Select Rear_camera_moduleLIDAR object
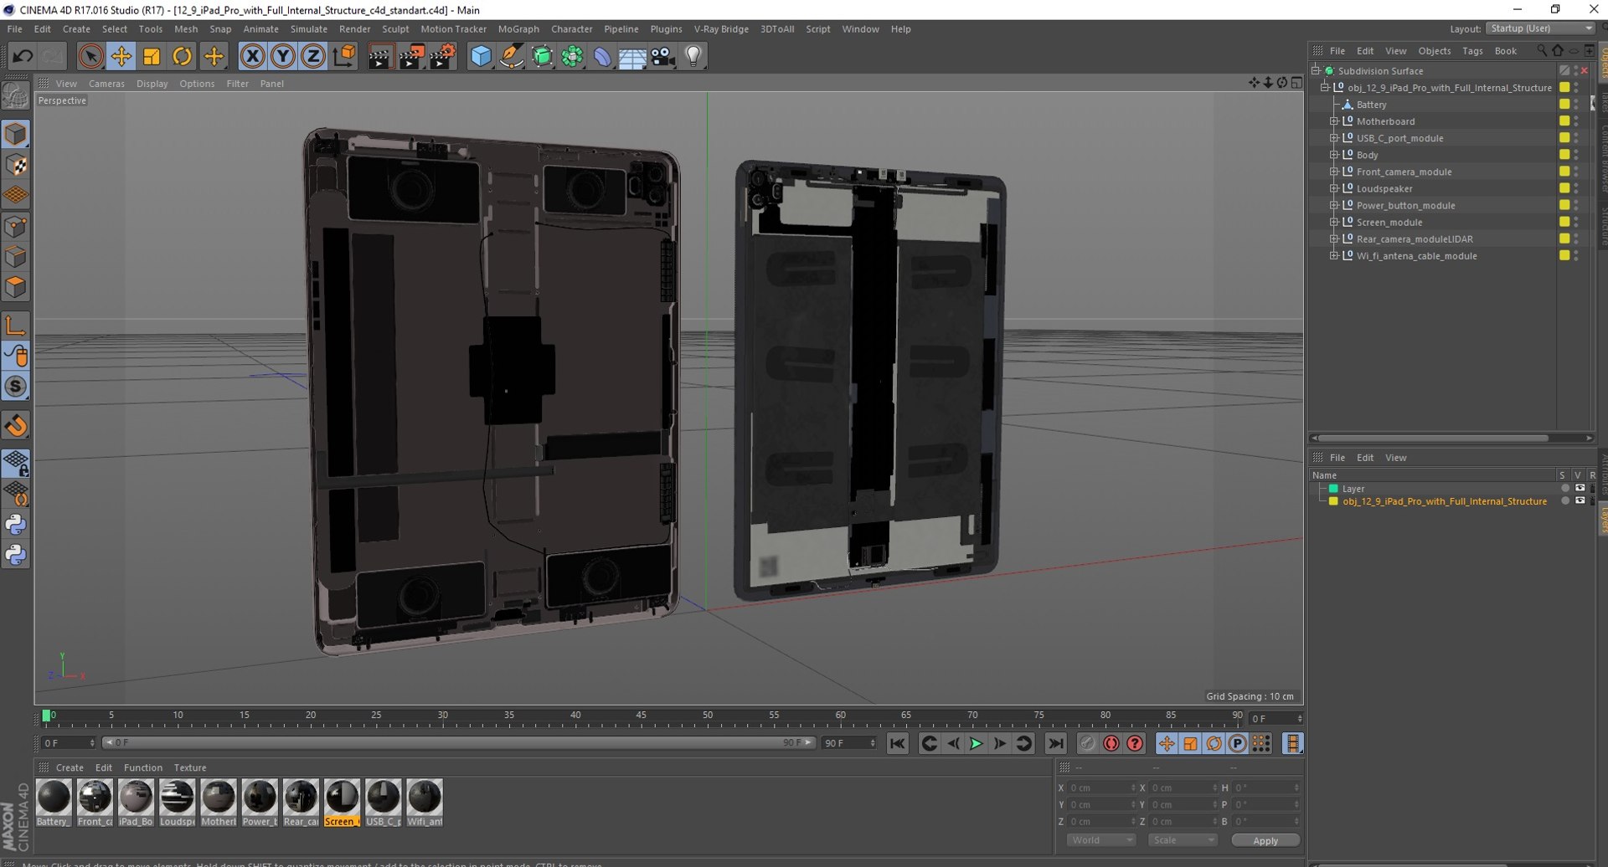Screen dimensions: 1608x867 pos(1415,239)
